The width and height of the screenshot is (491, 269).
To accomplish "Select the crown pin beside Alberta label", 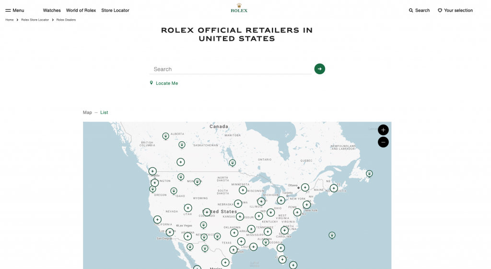I will (165, 136).
